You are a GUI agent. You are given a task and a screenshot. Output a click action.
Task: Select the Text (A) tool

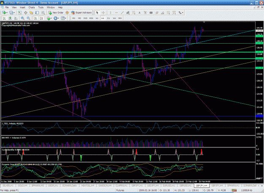click(x=139, y=13)
